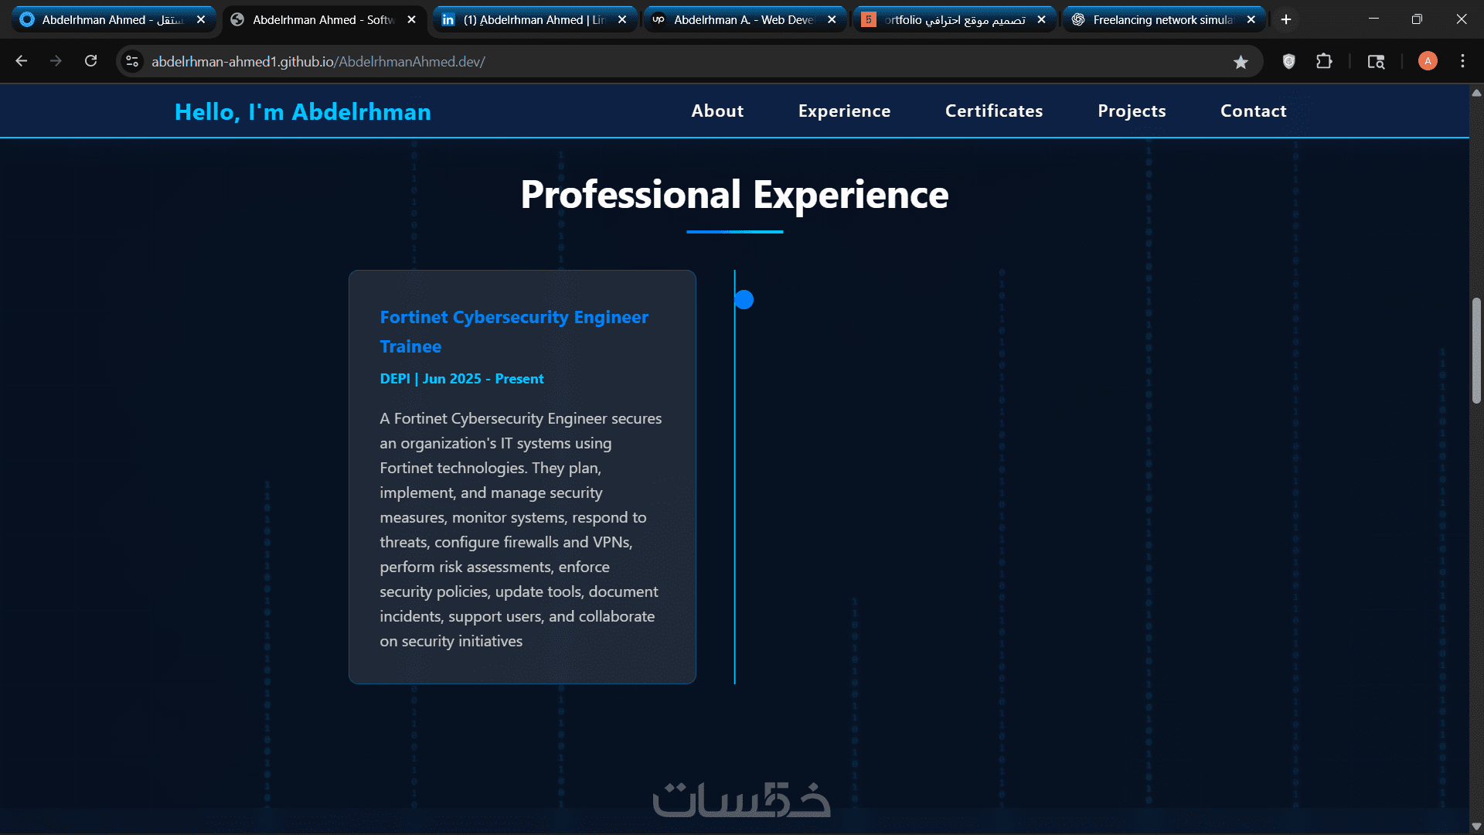Switch to the LinkedIn Abdelrhman Ahmed tab

533,19
